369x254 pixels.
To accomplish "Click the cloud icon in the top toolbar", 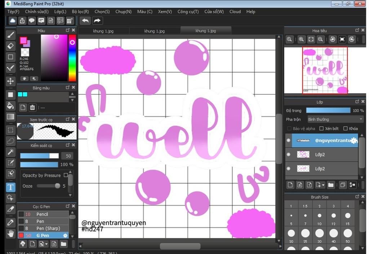I will coord(13,21).
